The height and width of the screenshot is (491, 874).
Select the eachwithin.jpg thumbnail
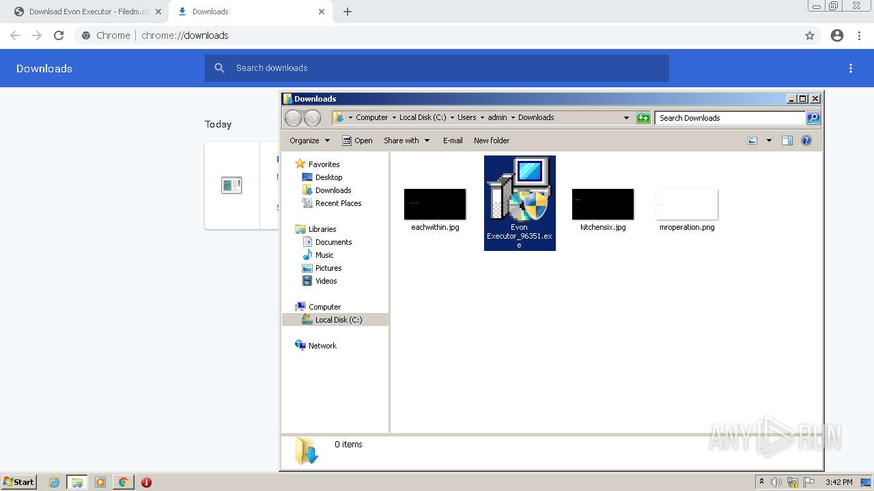(x=435, y=204)
